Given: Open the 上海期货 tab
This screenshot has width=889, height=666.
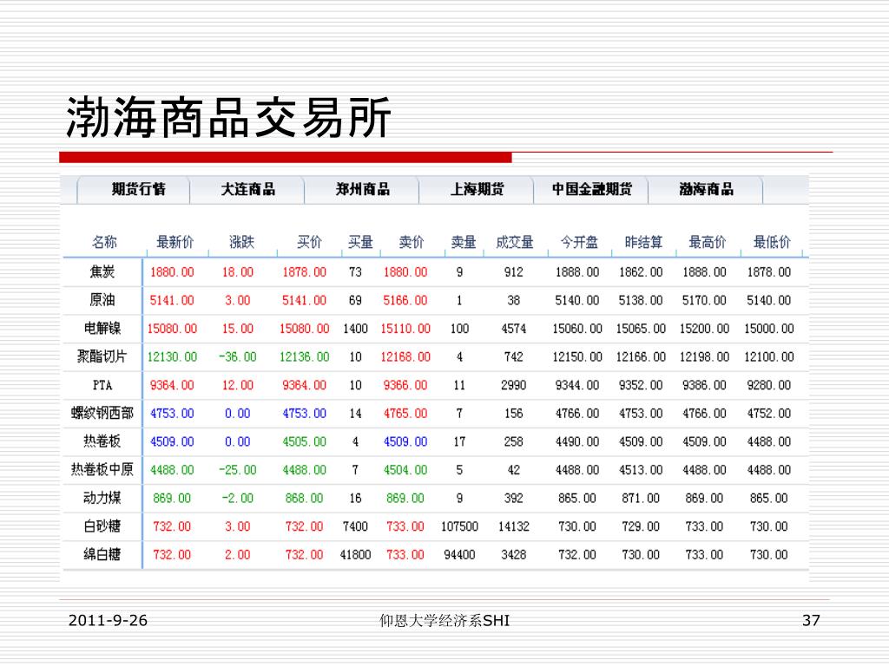Looking at the screenshot, I should click(x=477, y=189).
